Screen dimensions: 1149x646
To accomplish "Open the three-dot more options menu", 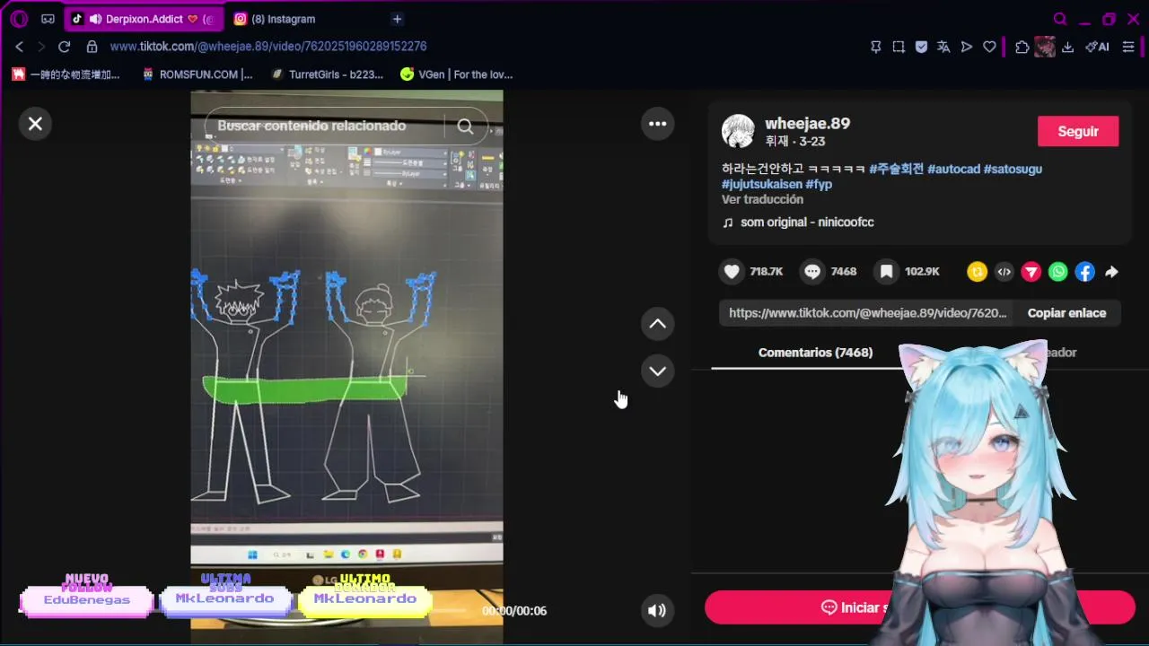I will 658,124.
